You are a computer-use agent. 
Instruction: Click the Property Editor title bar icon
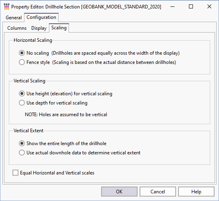coord(6,6)
